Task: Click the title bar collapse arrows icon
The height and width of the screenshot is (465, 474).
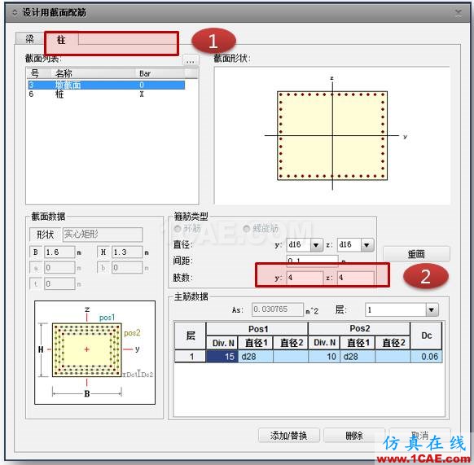Action: coord(15,13)
